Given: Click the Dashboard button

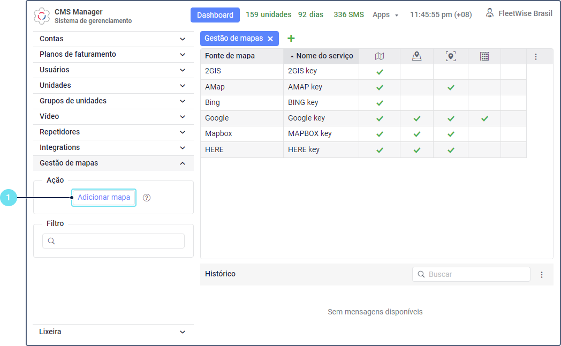Looking at the screenshot, I should (215, 15).
